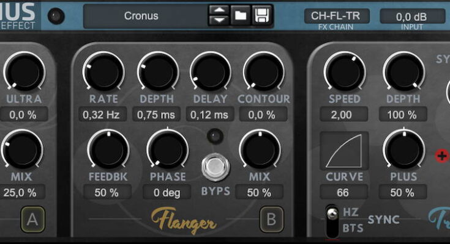The height and width of the screenshot is (244, 450).
Task: Click the Curve shape display
Action: pos(343,151)
